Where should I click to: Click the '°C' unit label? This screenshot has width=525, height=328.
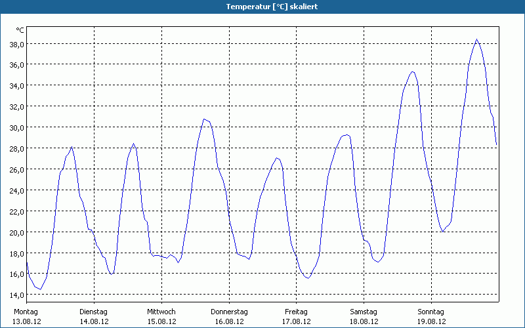click(x=20, y=30)
